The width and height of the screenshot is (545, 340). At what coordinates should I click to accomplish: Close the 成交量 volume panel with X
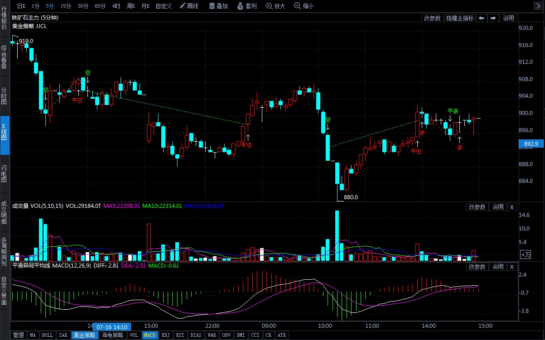[x=511, y=207]
